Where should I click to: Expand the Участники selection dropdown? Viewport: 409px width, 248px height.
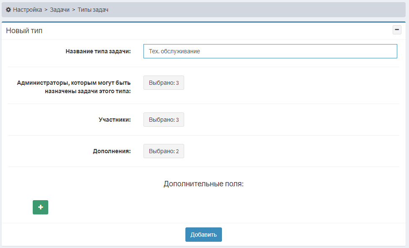pyautogui.click(x=164, y=120)
